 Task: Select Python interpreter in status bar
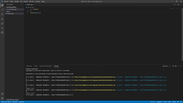(x=6, y=102)
